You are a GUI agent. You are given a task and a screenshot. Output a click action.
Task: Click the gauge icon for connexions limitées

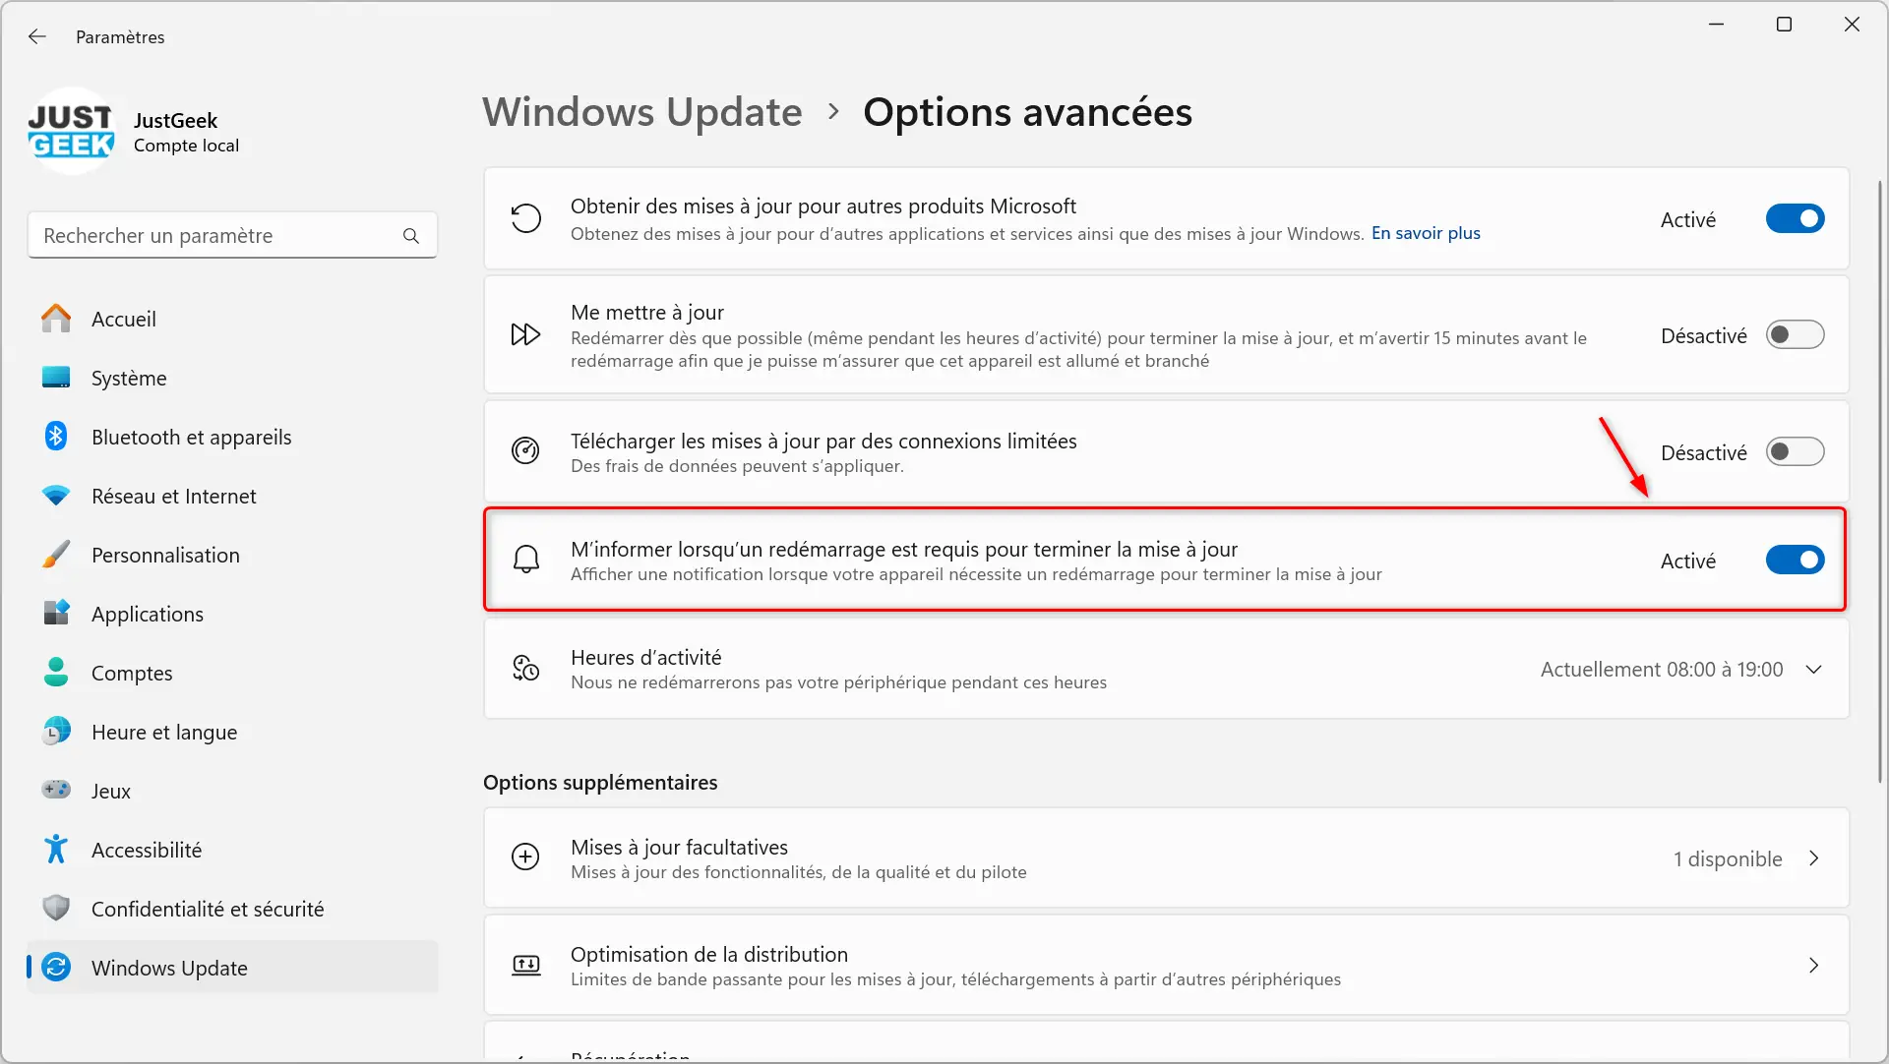point(526,451)
